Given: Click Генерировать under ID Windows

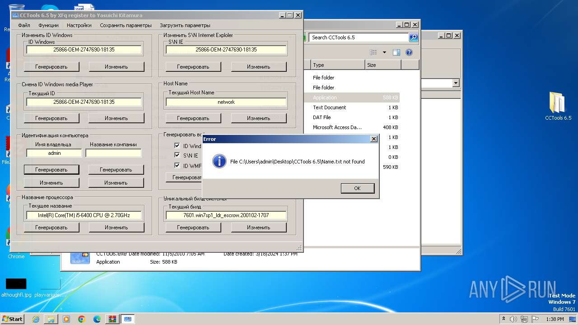Looking at the screenshot, I should [51, 67].
